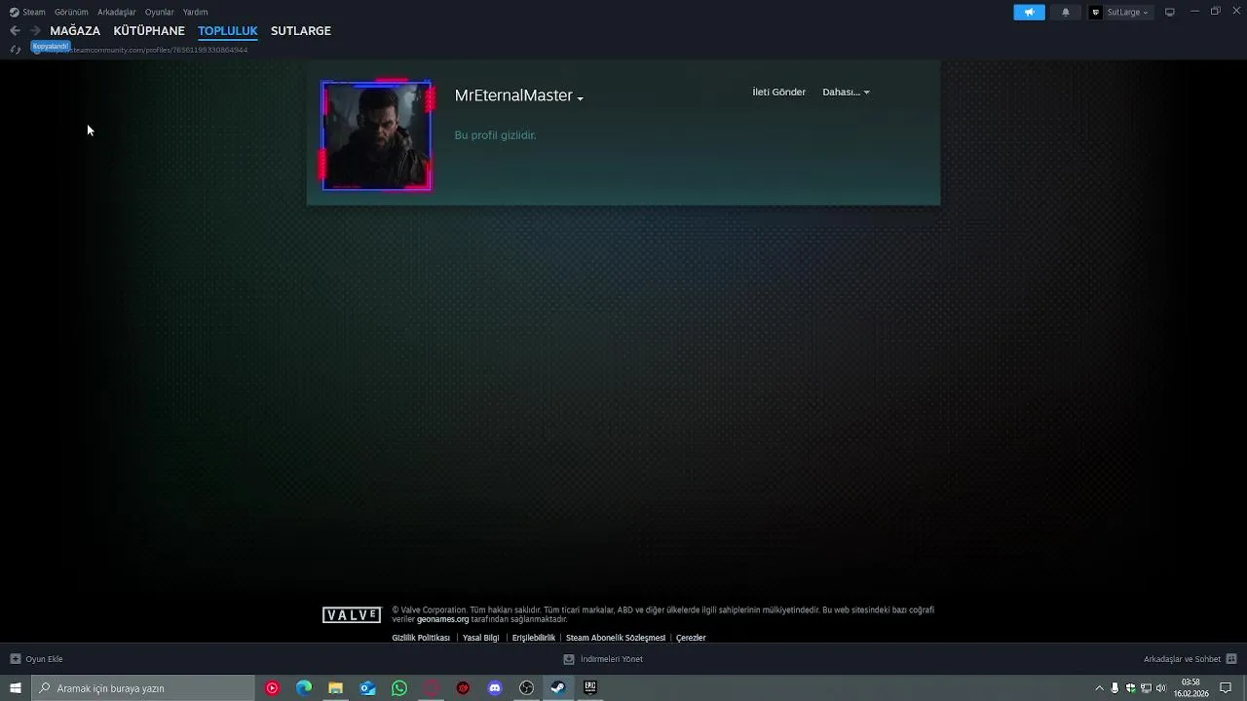The height and width of the screenshot is (701, 1247).
Task: Open the Görünüm menu
Action: [x=71, y=12]
